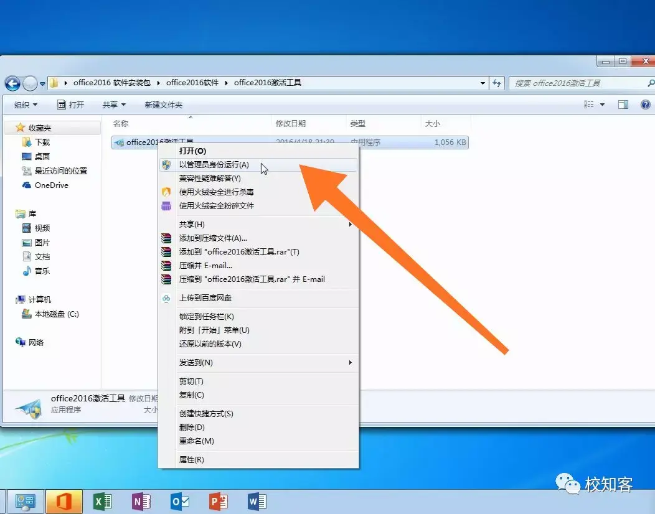
Task: Launch Excel from the taskbar
Action: 102,502
